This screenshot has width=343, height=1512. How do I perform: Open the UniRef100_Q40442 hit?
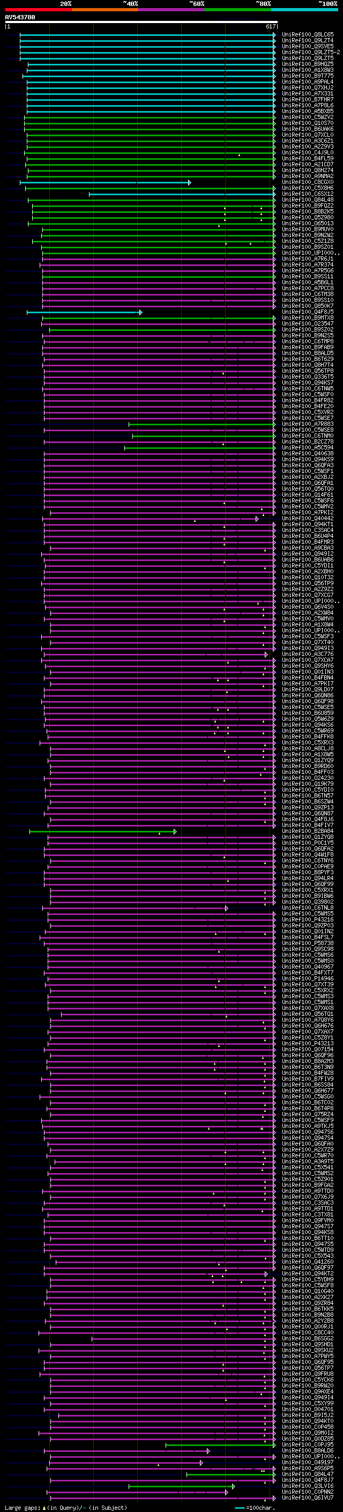[307, 518]
